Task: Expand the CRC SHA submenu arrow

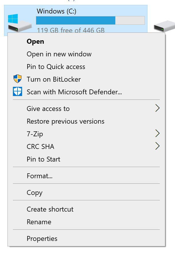Action: click(157, 146)
